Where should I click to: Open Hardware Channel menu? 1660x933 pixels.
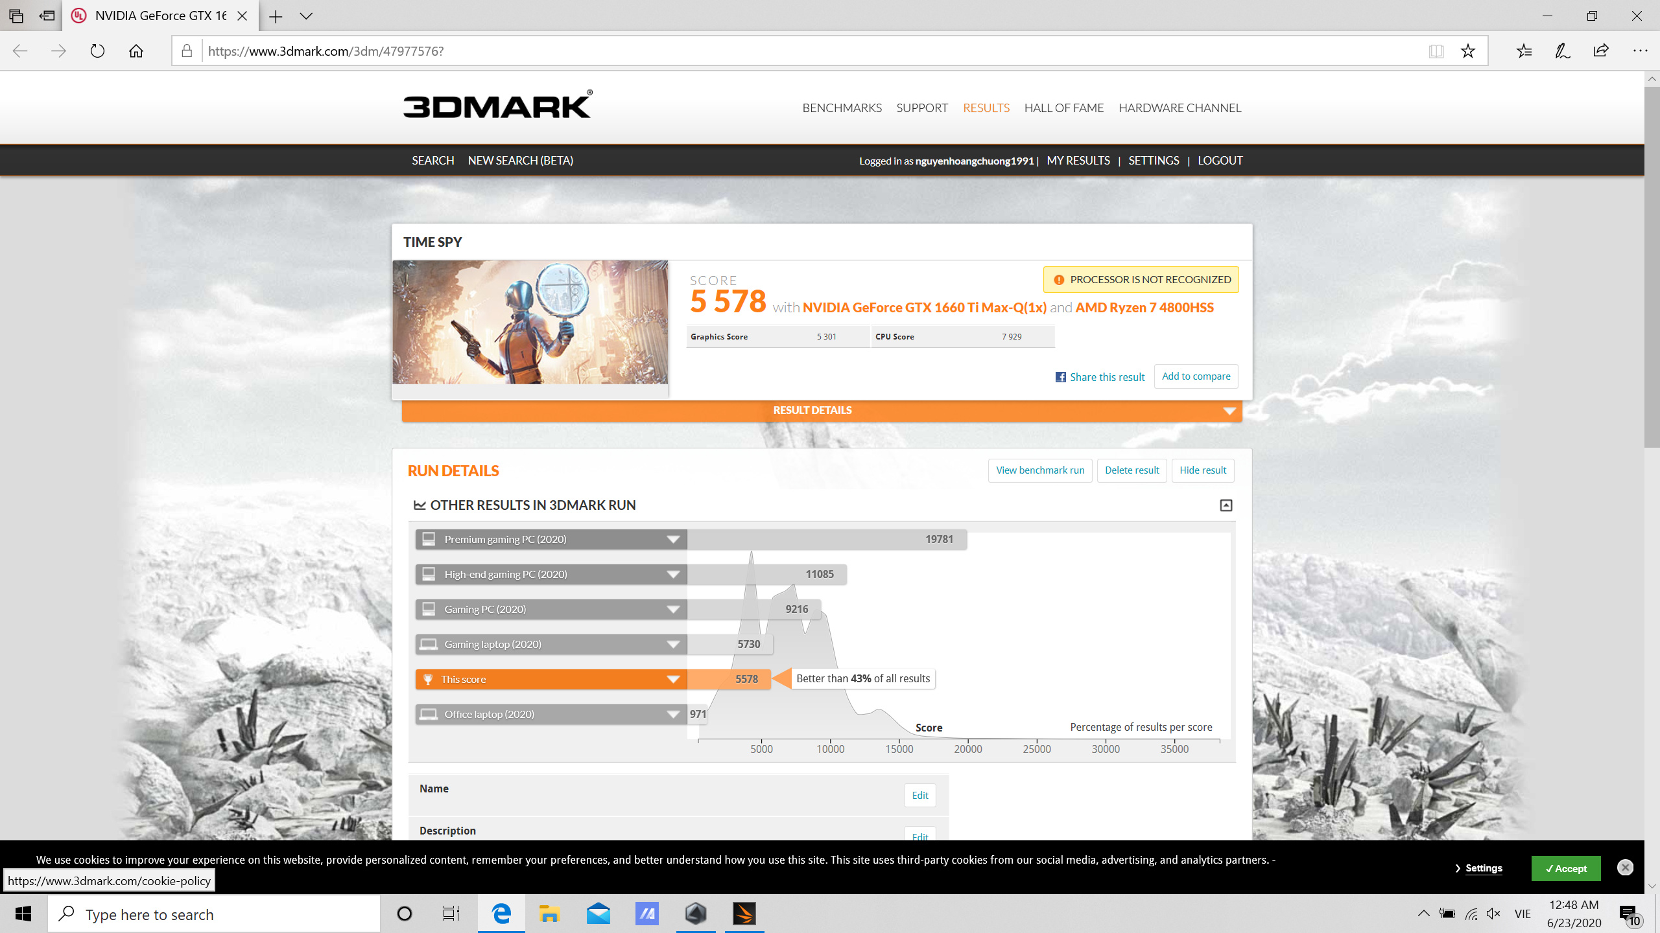(1180, 108)
